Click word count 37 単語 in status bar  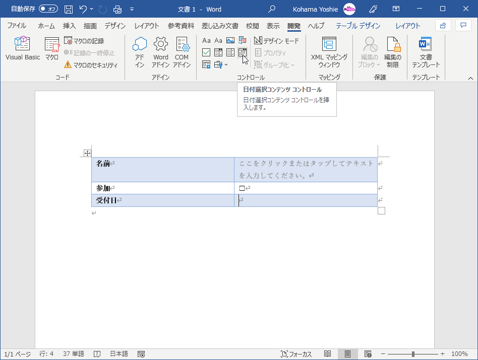(74, 354)
